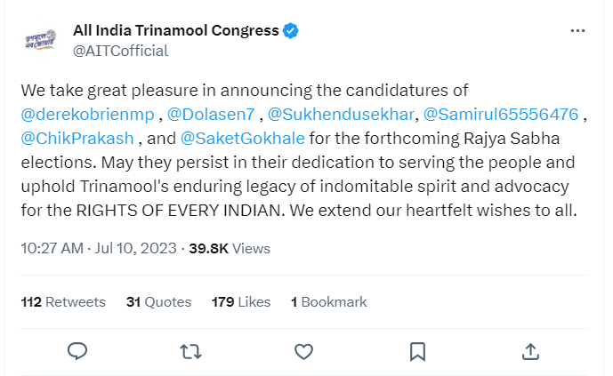
Task: Bookmark this tweet with the bookmark icon
Action: 416,352
